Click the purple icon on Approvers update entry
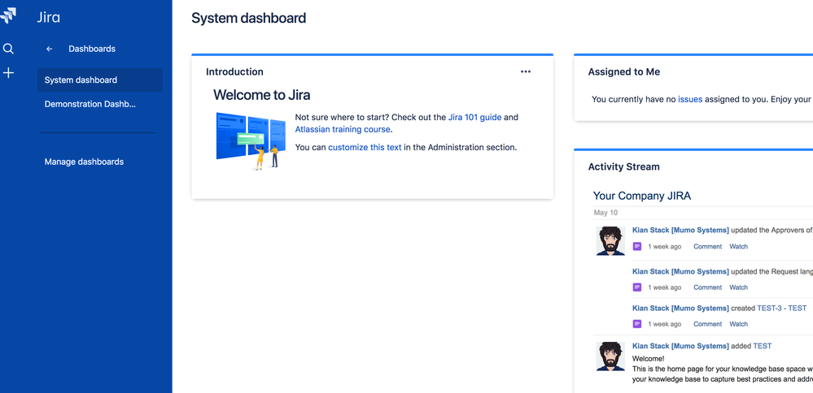The image size is (813, 393). point(637,247)
